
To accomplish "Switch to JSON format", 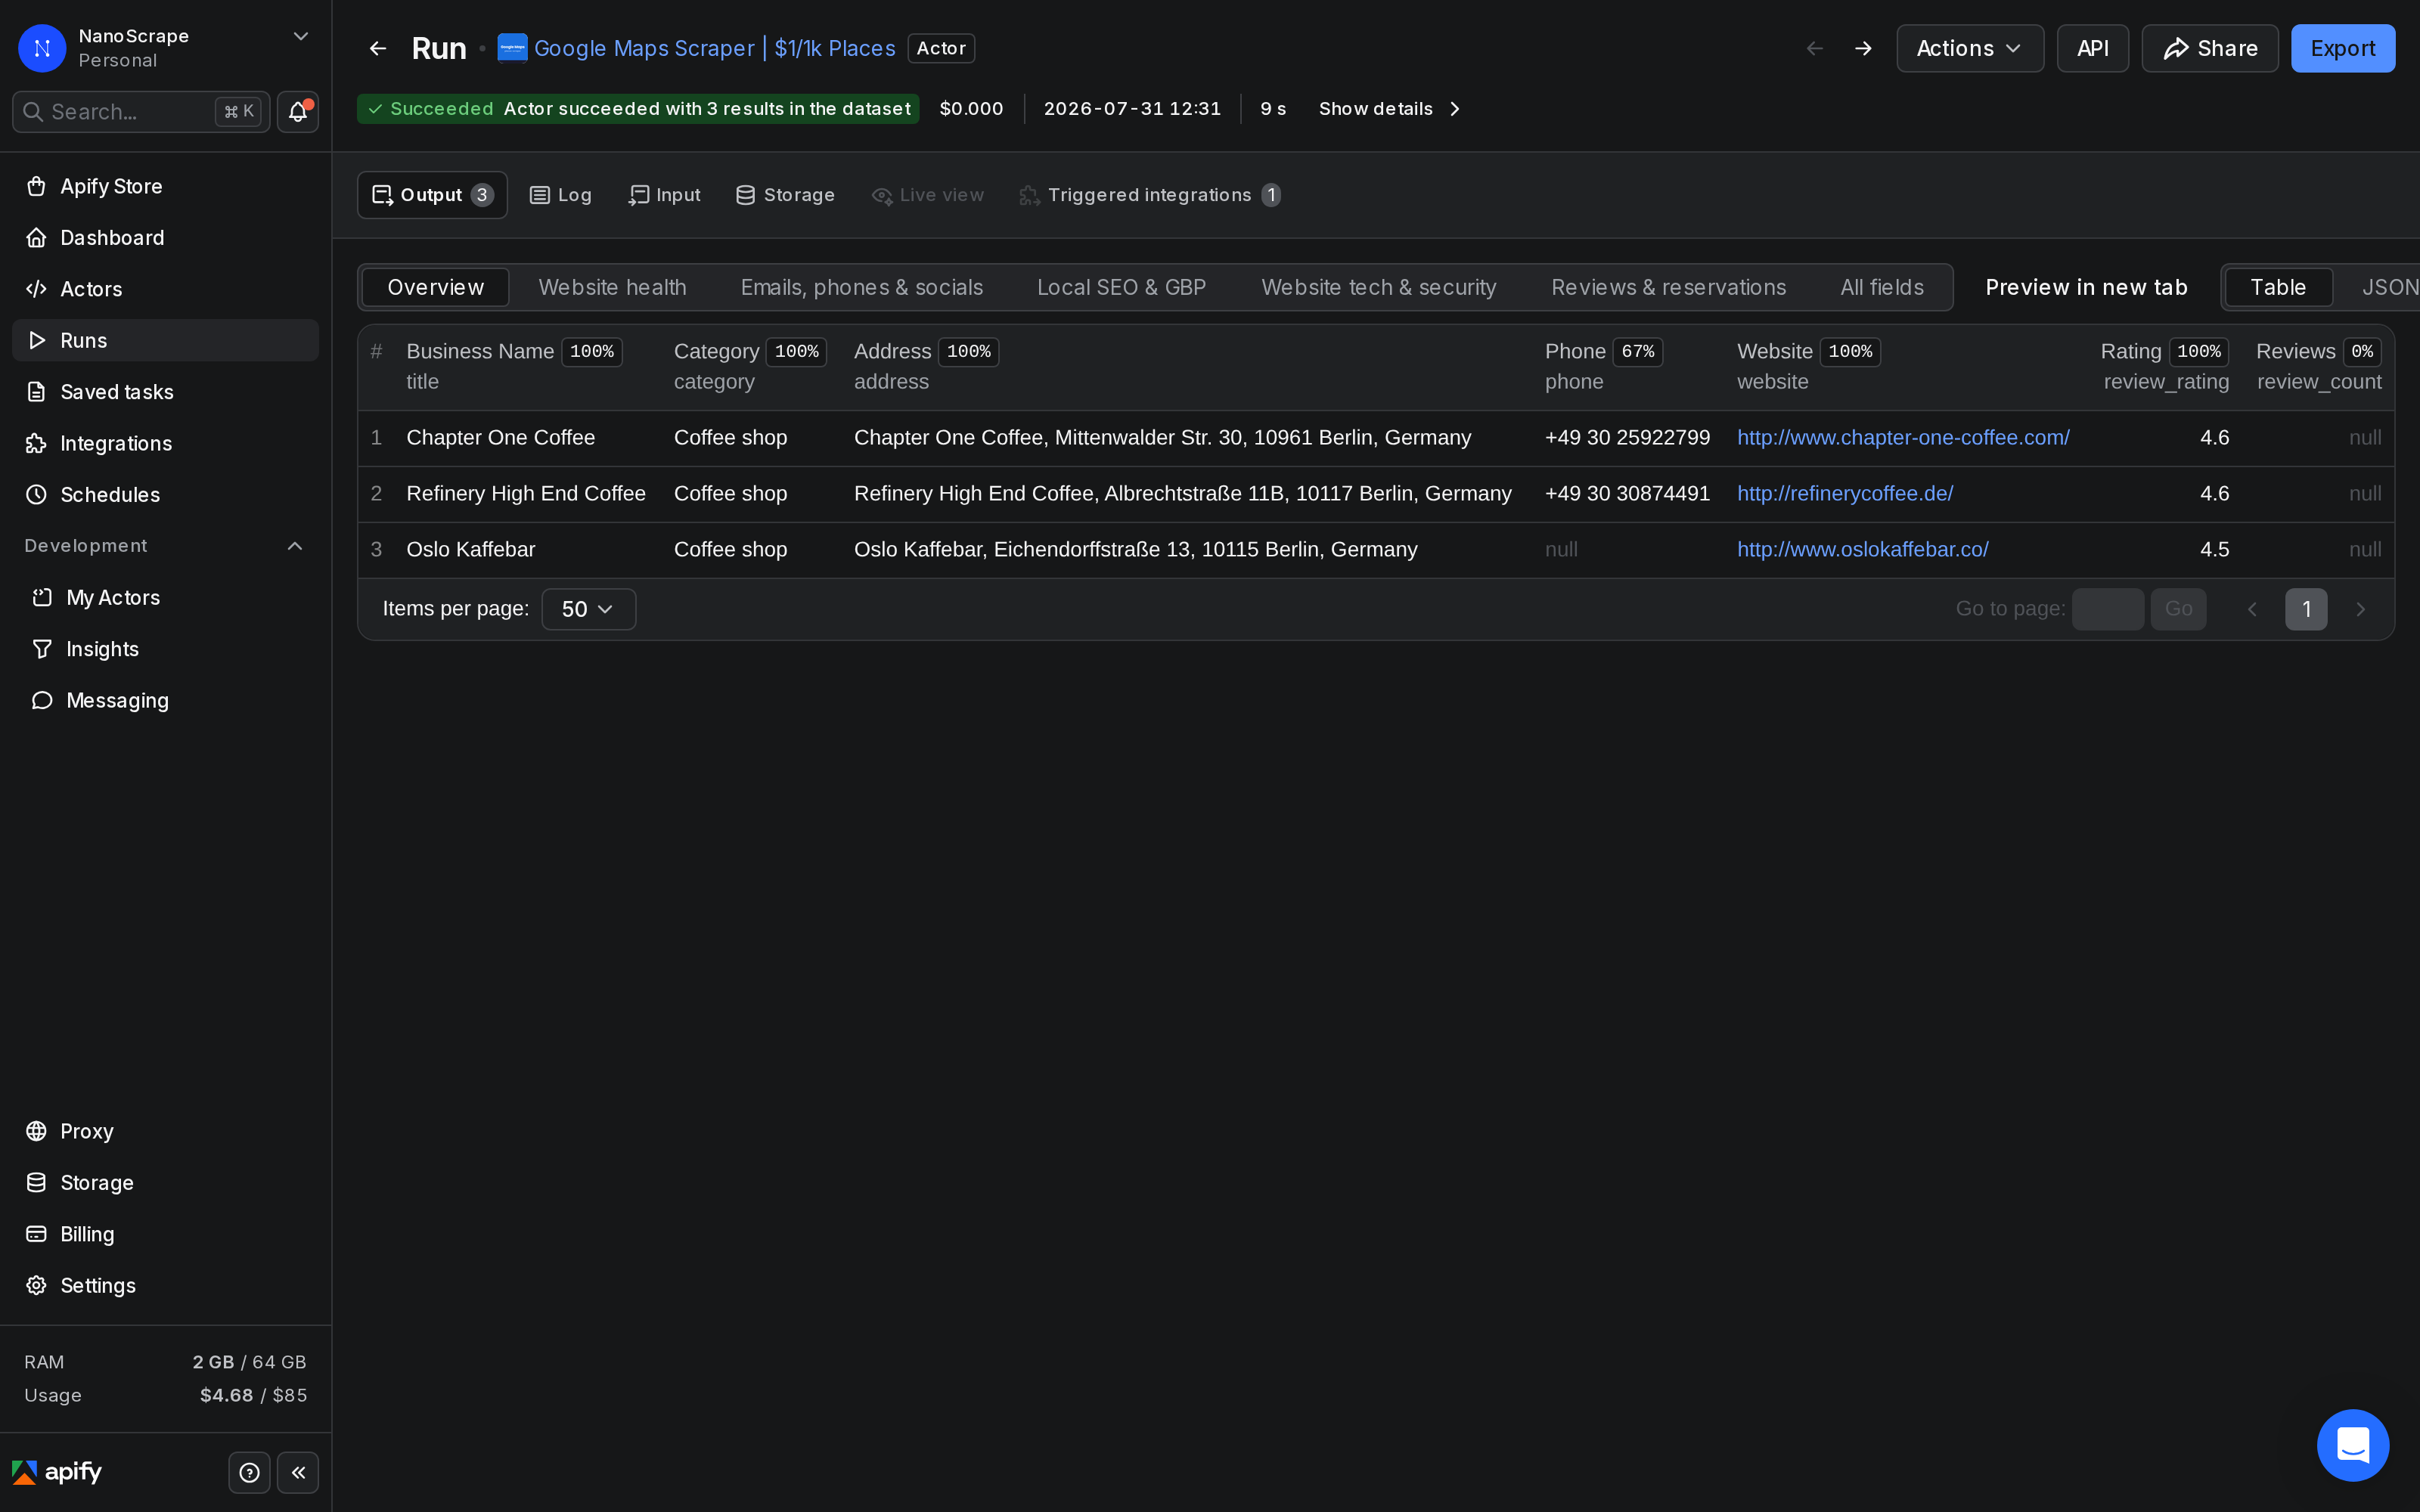I will pos(2389,287).
